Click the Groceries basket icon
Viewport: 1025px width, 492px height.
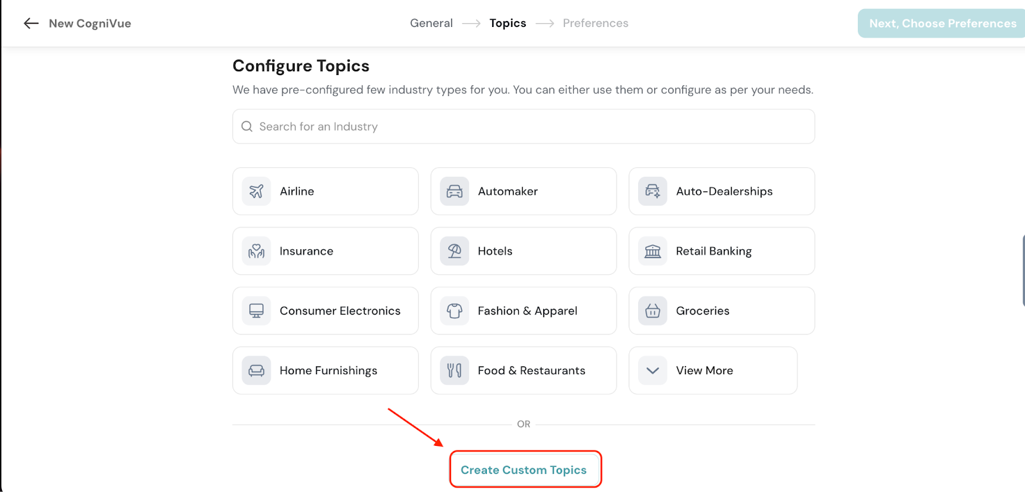[652, 311]
